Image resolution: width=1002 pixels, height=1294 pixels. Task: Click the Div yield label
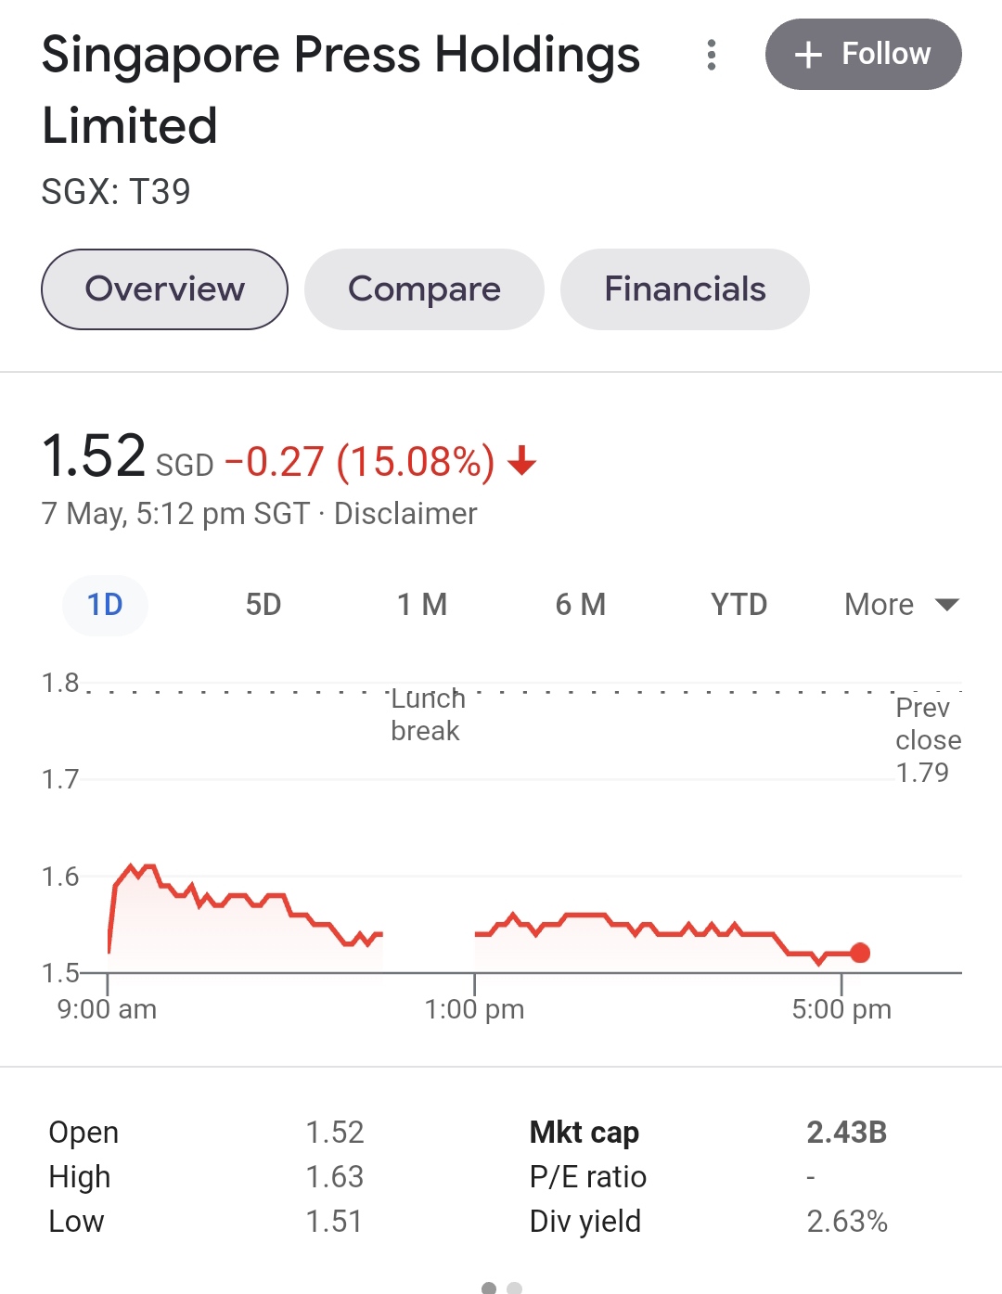click(584, 1222)
